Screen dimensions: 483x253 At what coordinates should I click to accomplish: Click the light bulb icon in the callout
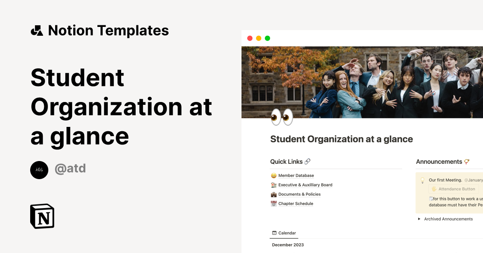[422, 180]
